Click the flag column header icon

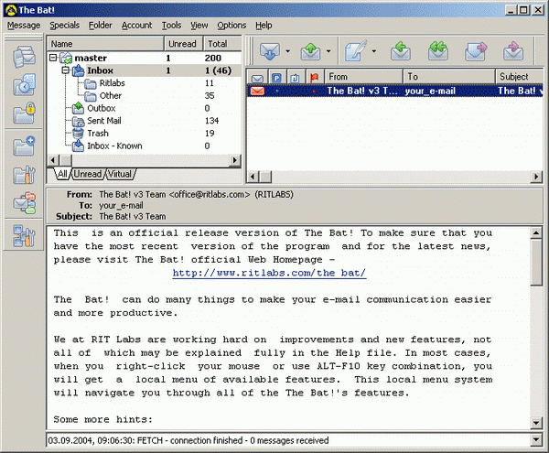click(315, 77)
